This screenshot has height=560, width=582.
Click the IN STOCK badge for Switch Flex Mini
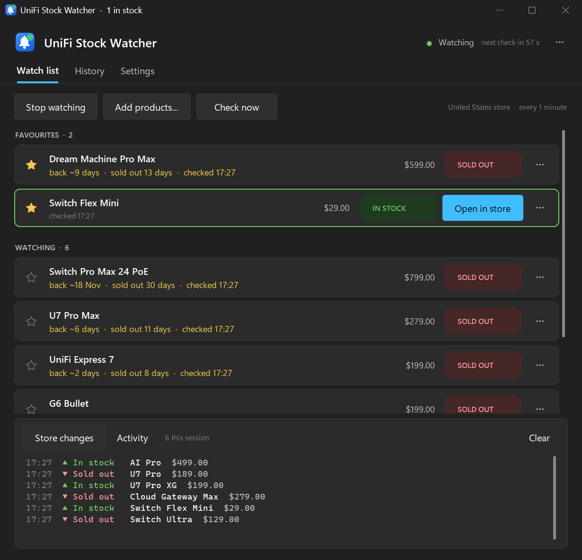(397, 208)
